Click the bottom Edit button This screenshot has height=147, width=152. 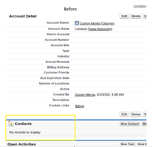click(124, 114)
